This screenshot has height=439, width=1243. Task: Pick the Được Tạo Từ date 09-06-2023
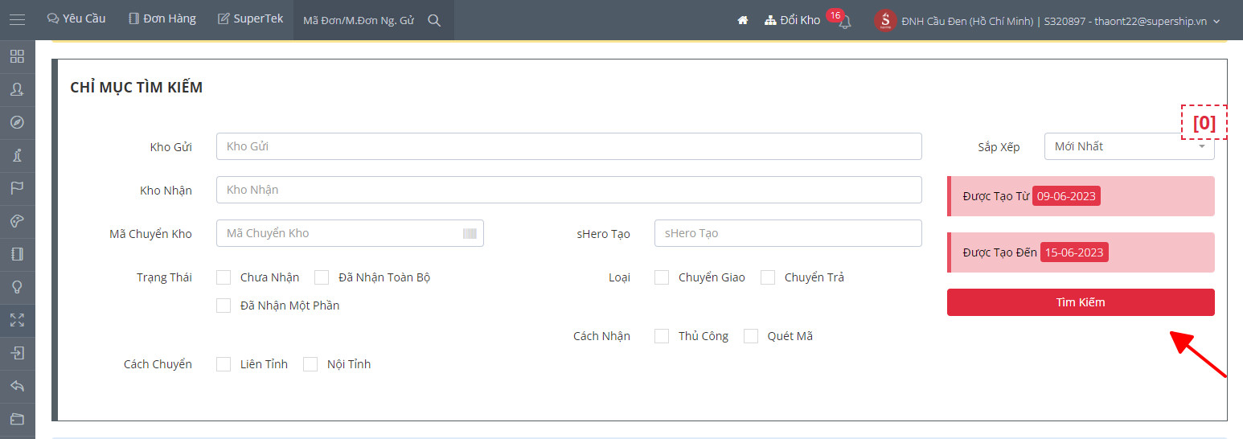coord(1066,196)
